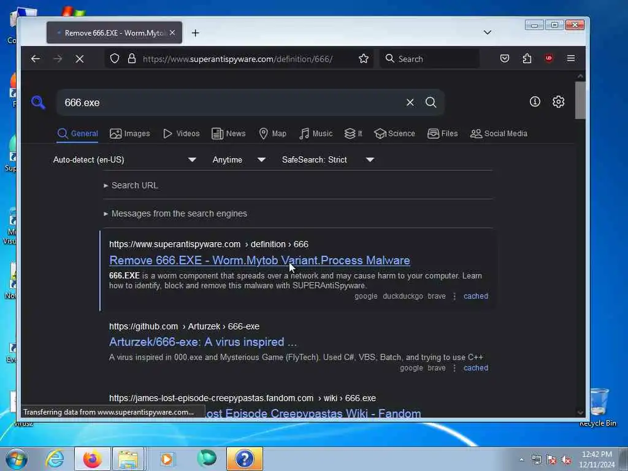Open cached copy of GitHub result
This screenshot has width=628, height=471.
476,368
